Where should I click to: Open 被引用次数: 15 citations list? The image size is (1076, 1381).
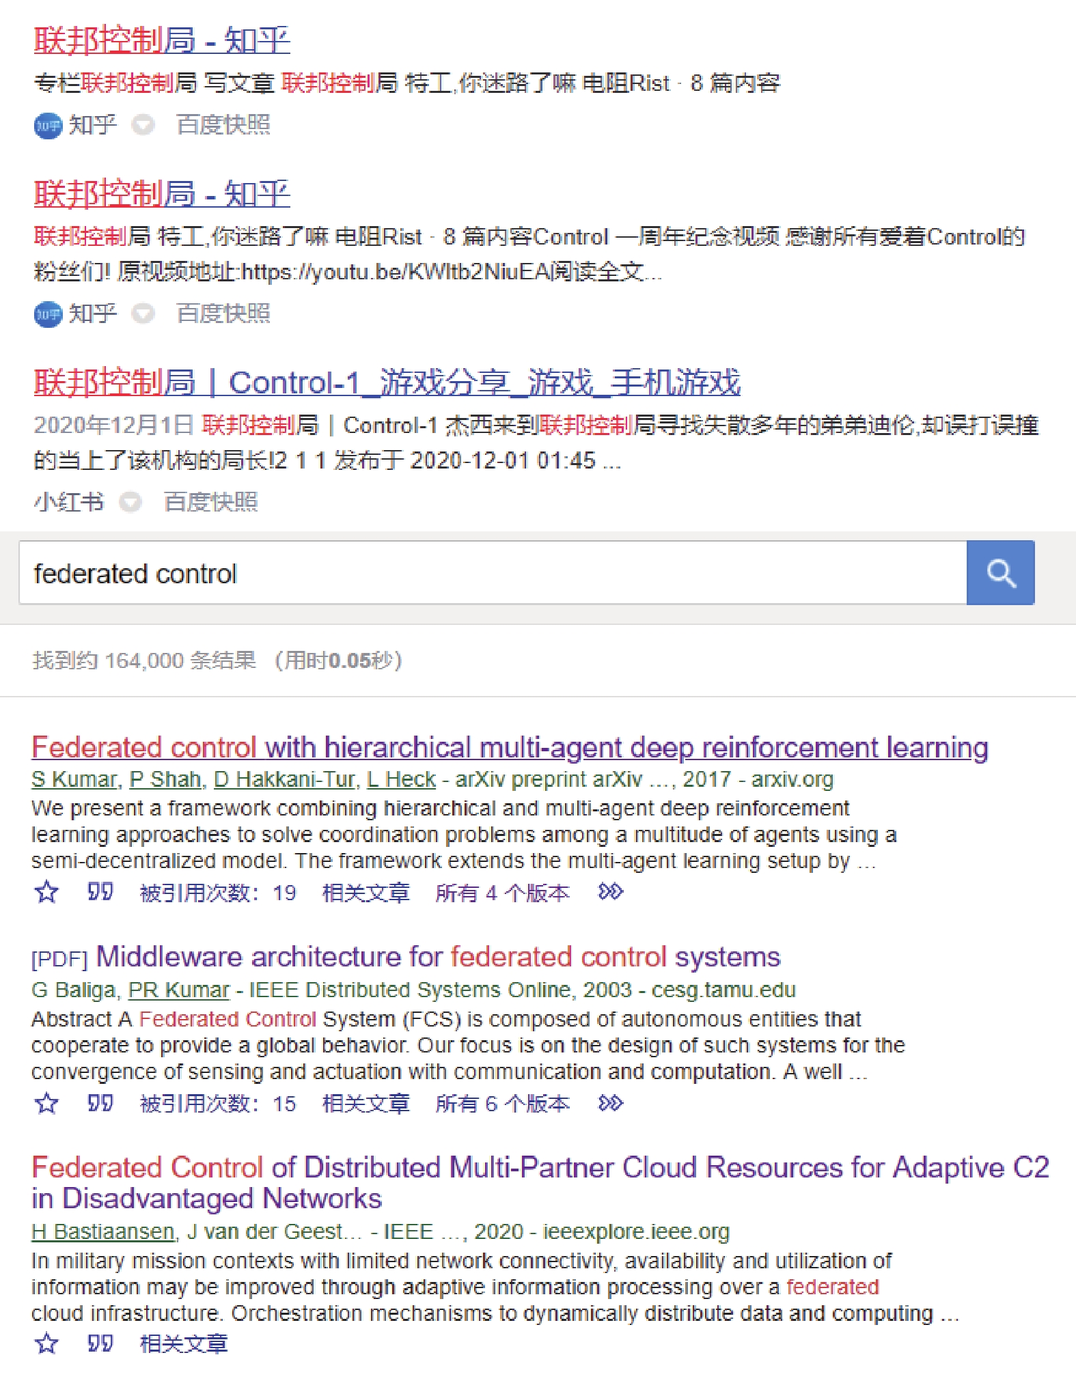click(218, 1104)
